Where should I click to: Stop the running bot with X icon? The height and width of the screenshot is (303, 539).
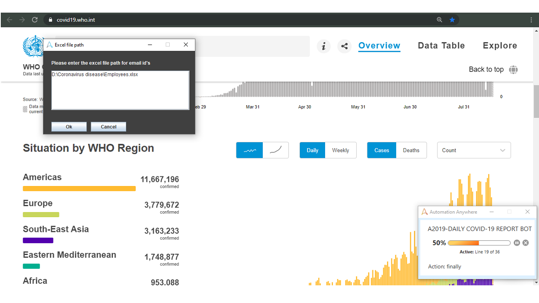pos(526,243)
